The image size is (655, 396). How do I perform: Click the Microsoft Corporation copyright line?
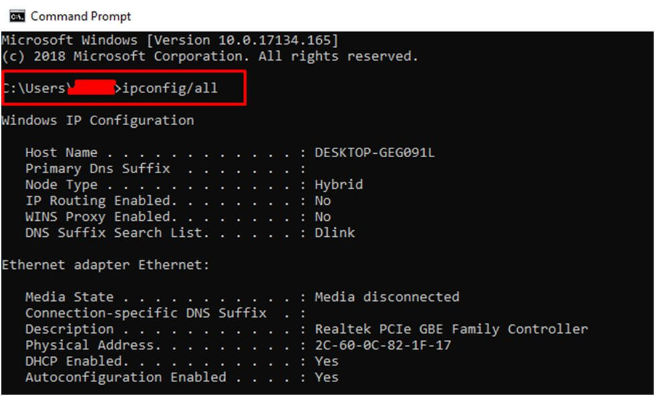tap(209, 56)
